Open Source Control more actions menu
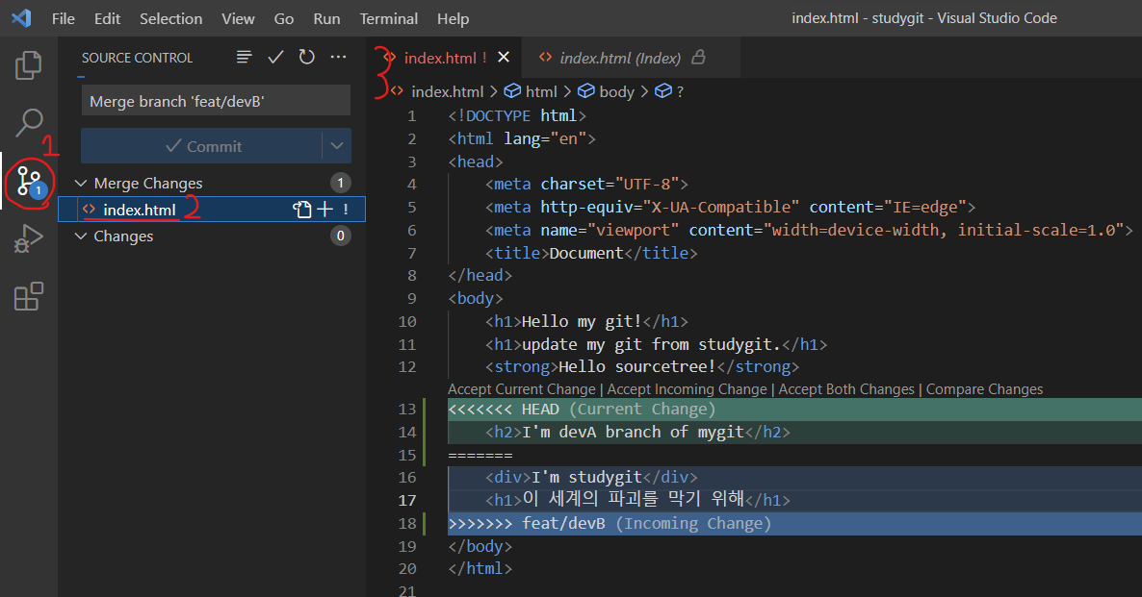The width and height of the screenshot is (1142, 597). 338,57
